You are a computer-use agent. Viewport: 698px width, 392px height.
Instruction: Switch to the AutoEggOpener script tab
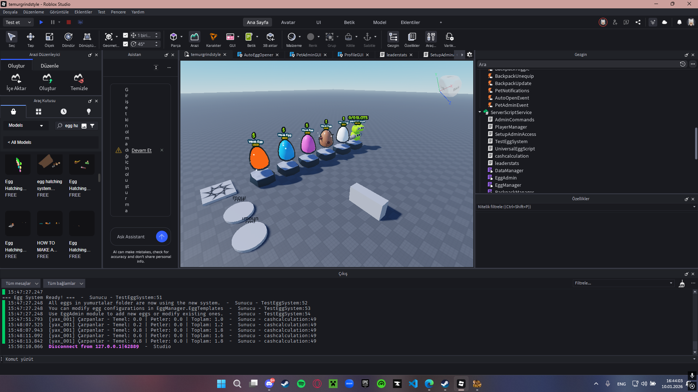258,54
